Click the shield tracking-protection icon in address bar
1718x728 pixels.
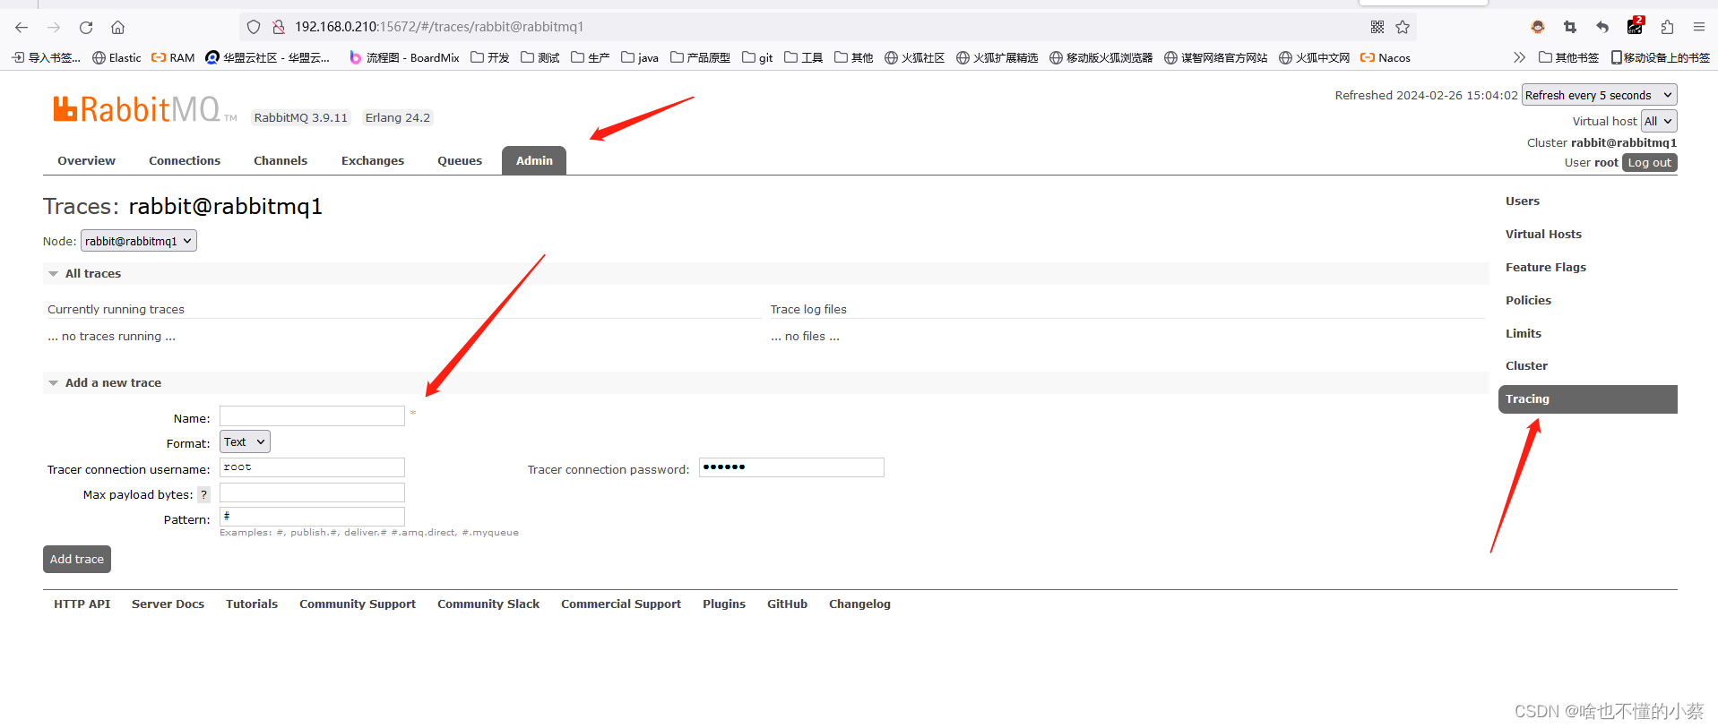point(254,27)
